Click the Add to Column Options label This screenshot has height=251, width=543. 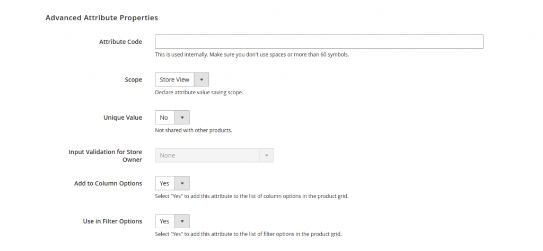[x=108, y=184]
